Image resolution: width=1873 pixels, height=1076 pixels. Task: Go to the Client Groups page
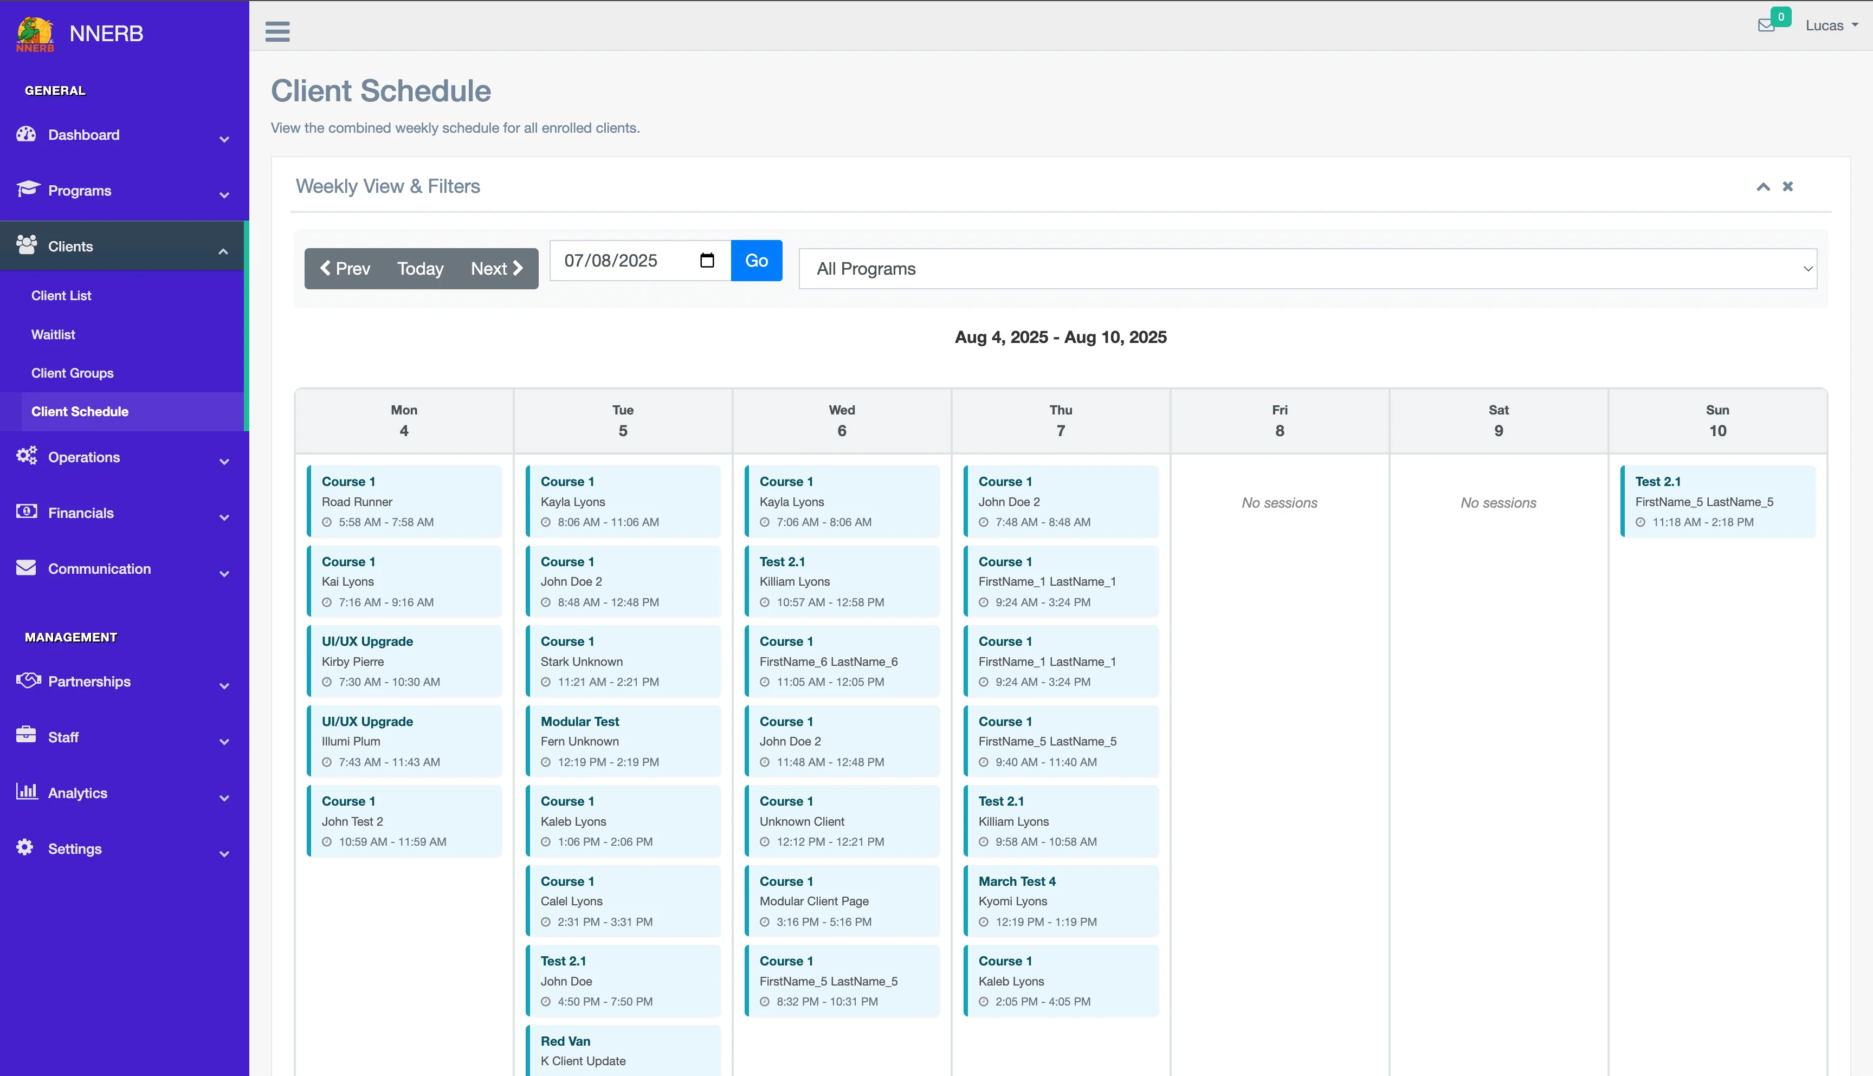point(73,373)
